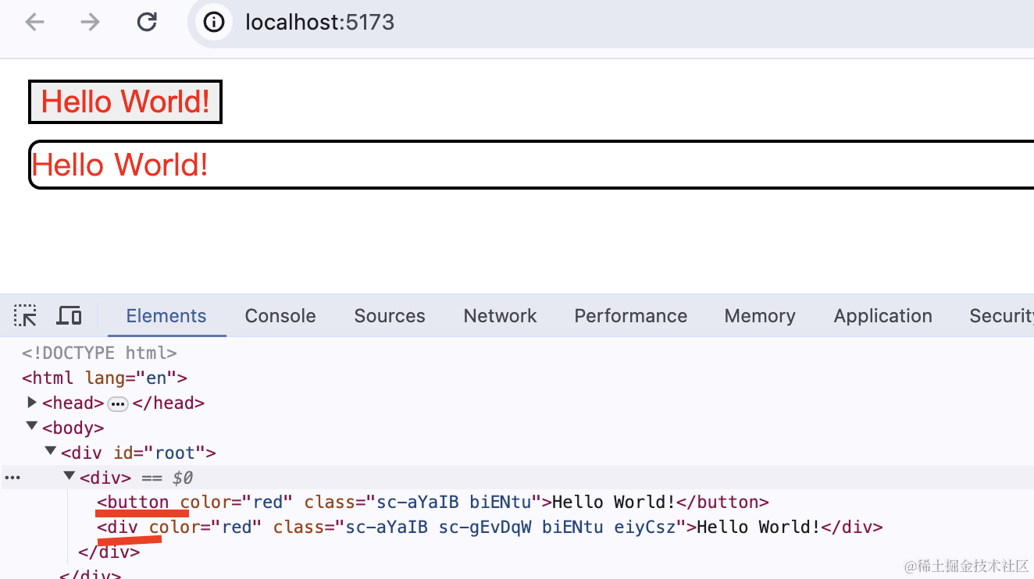Toggle the device toolbar icon
The width and height of the screenshot is (1034, 579).
tap(70, 316)
